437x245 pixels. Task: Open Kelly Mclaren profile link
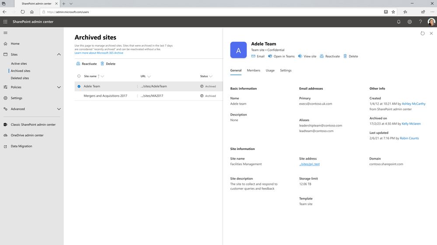tap(411, 124)
